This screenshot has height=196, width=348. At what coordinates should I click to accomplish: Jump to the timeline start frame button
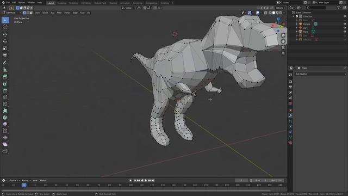tap(135, 181)
